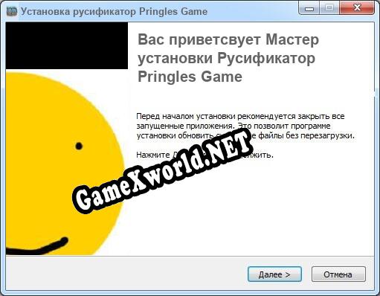The width and height of the screenshot is (380, 296).
Task: Click the heading line "Pringles Game"
Action: point(190,77)
